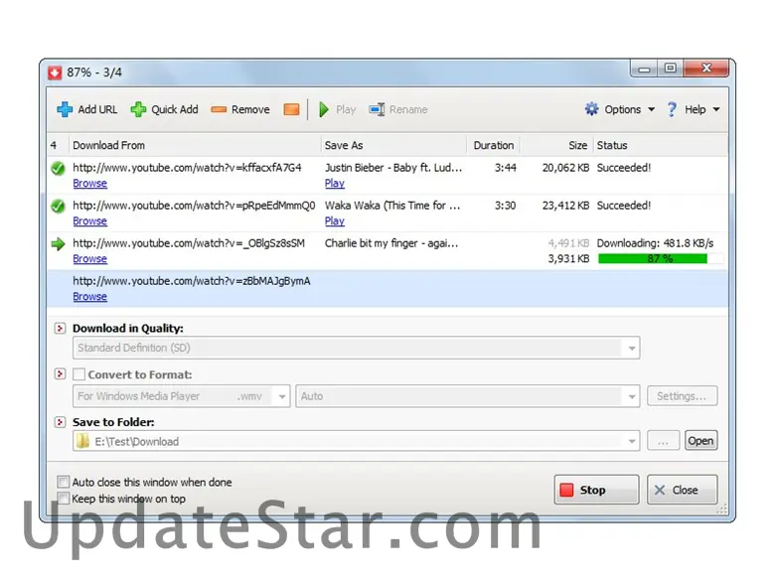Enable Convert to Format checkbox

(78, 374)
